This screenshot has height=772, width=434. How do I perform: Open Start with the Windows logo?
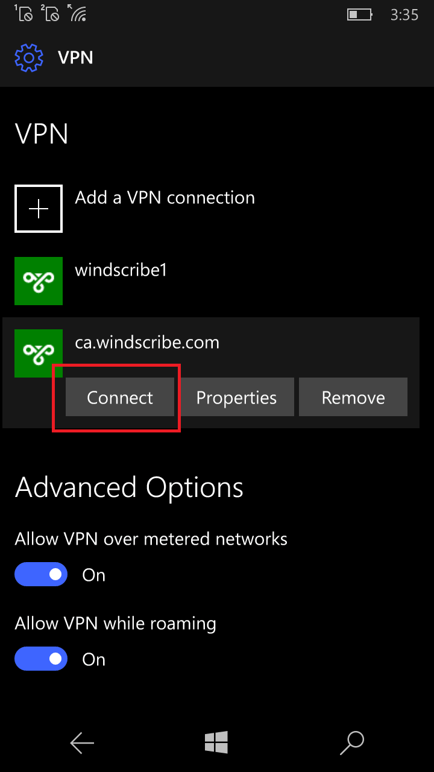tap(216, 742)
